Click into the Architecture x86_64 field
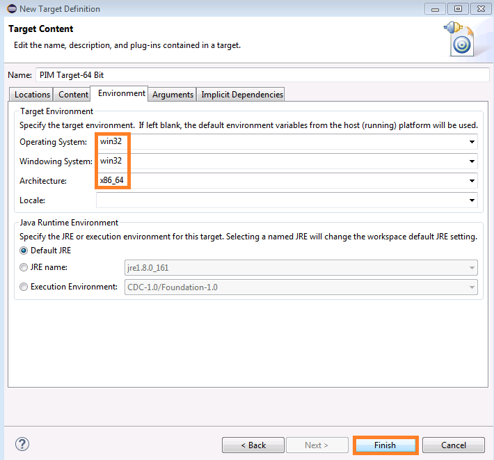 (x=287, y=181)
